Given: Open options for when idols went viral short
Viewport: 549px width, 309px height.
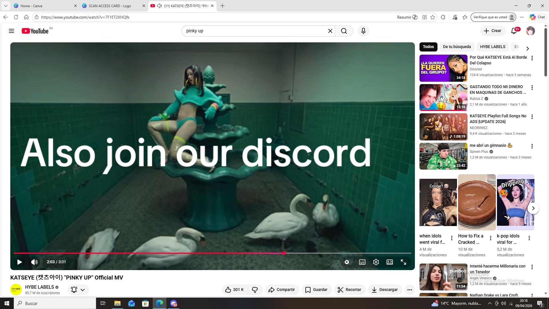Looking at the screenshot, I should coord(452,238).
